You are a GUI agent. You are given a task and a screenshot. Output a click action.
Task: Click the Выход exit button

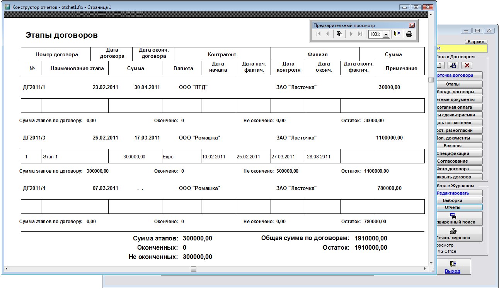[x=453, y=267]
